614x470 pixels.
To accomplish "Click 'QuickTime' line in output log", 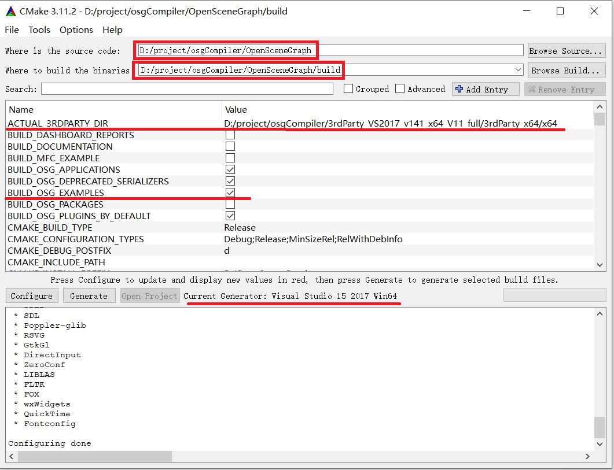I will pyautogui.click(x=47, y=414).
